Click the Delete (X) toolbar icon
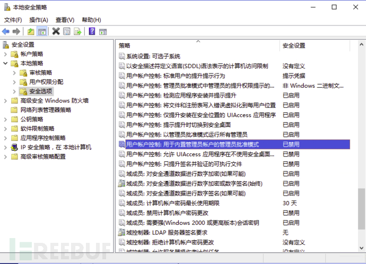Image resolution: width=366 pixels, height=264 pixels. 56,31
